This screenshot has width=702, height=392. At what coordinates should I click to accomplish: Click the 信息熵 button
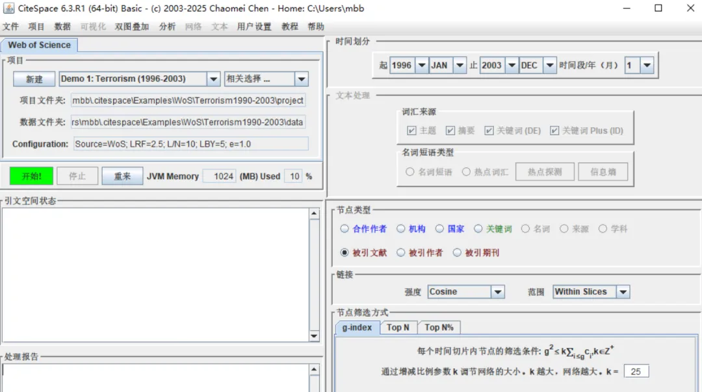[x=603, y=171]
